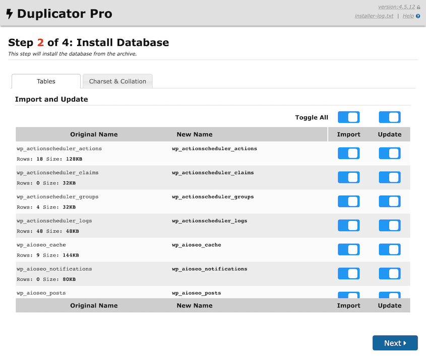Switch to the Charset & Collation tab
Image resolution: width=426 pixels, height=358 pixels.
pyautogui.click(x=117, y=81)
